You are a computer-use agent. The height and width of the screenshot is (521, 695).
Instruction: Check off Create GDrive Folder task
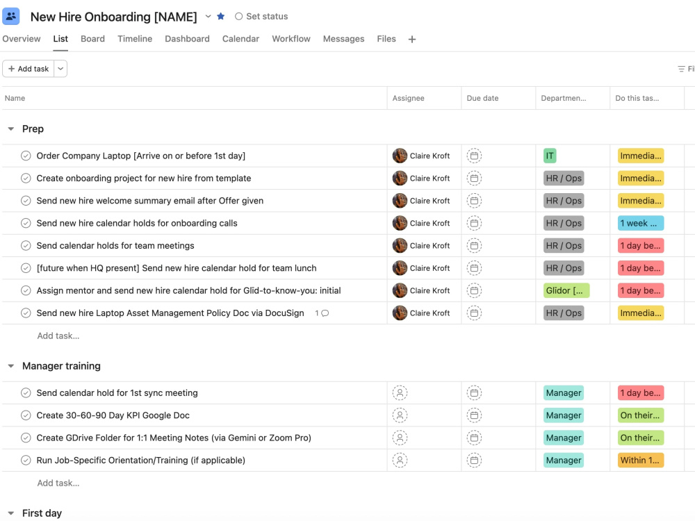click(26, 438)
